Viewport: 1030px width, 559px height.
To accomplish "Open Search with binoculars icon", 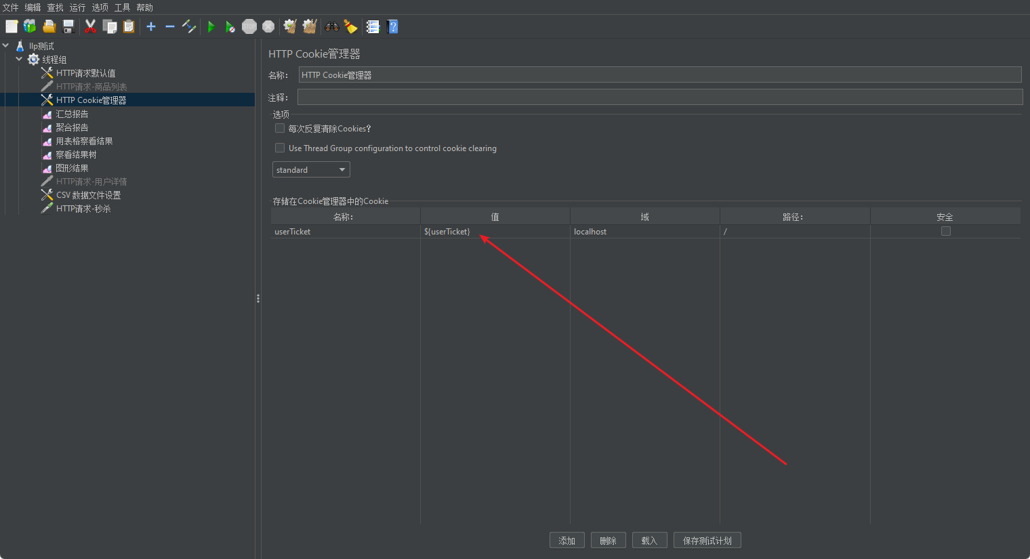I will tap(332, 26).
